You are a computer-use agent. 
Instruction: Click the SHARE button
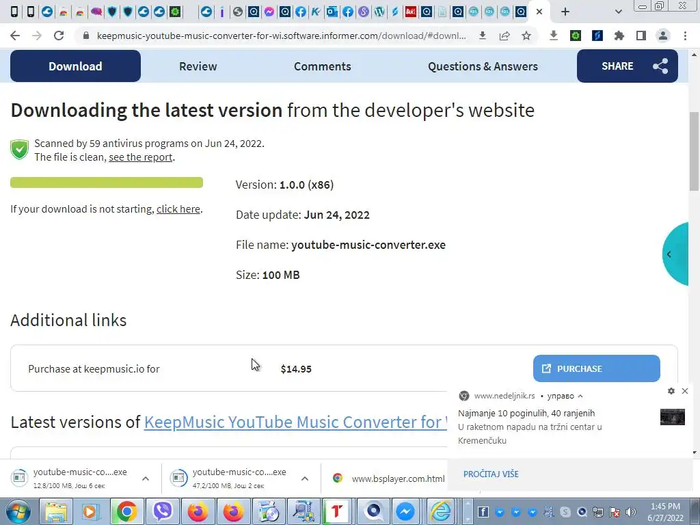tap(628, 66)
